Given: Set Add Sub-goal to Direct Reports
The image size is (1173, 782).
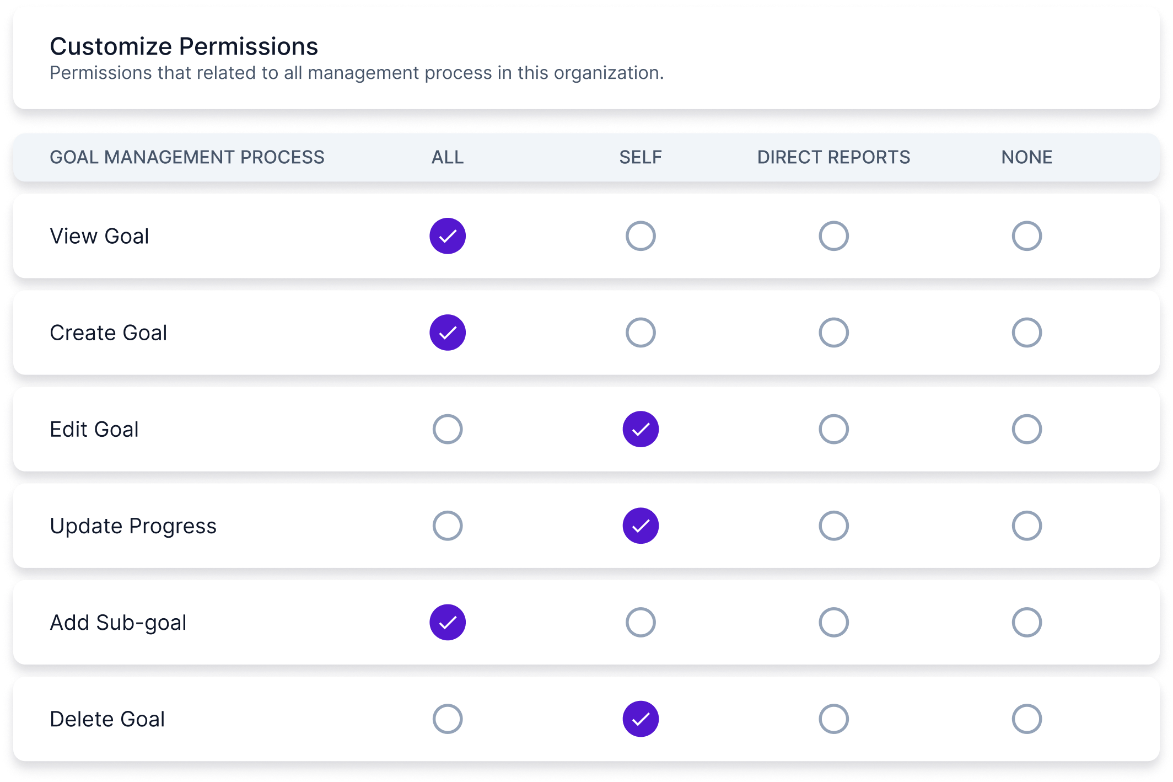Looking at the screenshot, I should tap(833, 622).
